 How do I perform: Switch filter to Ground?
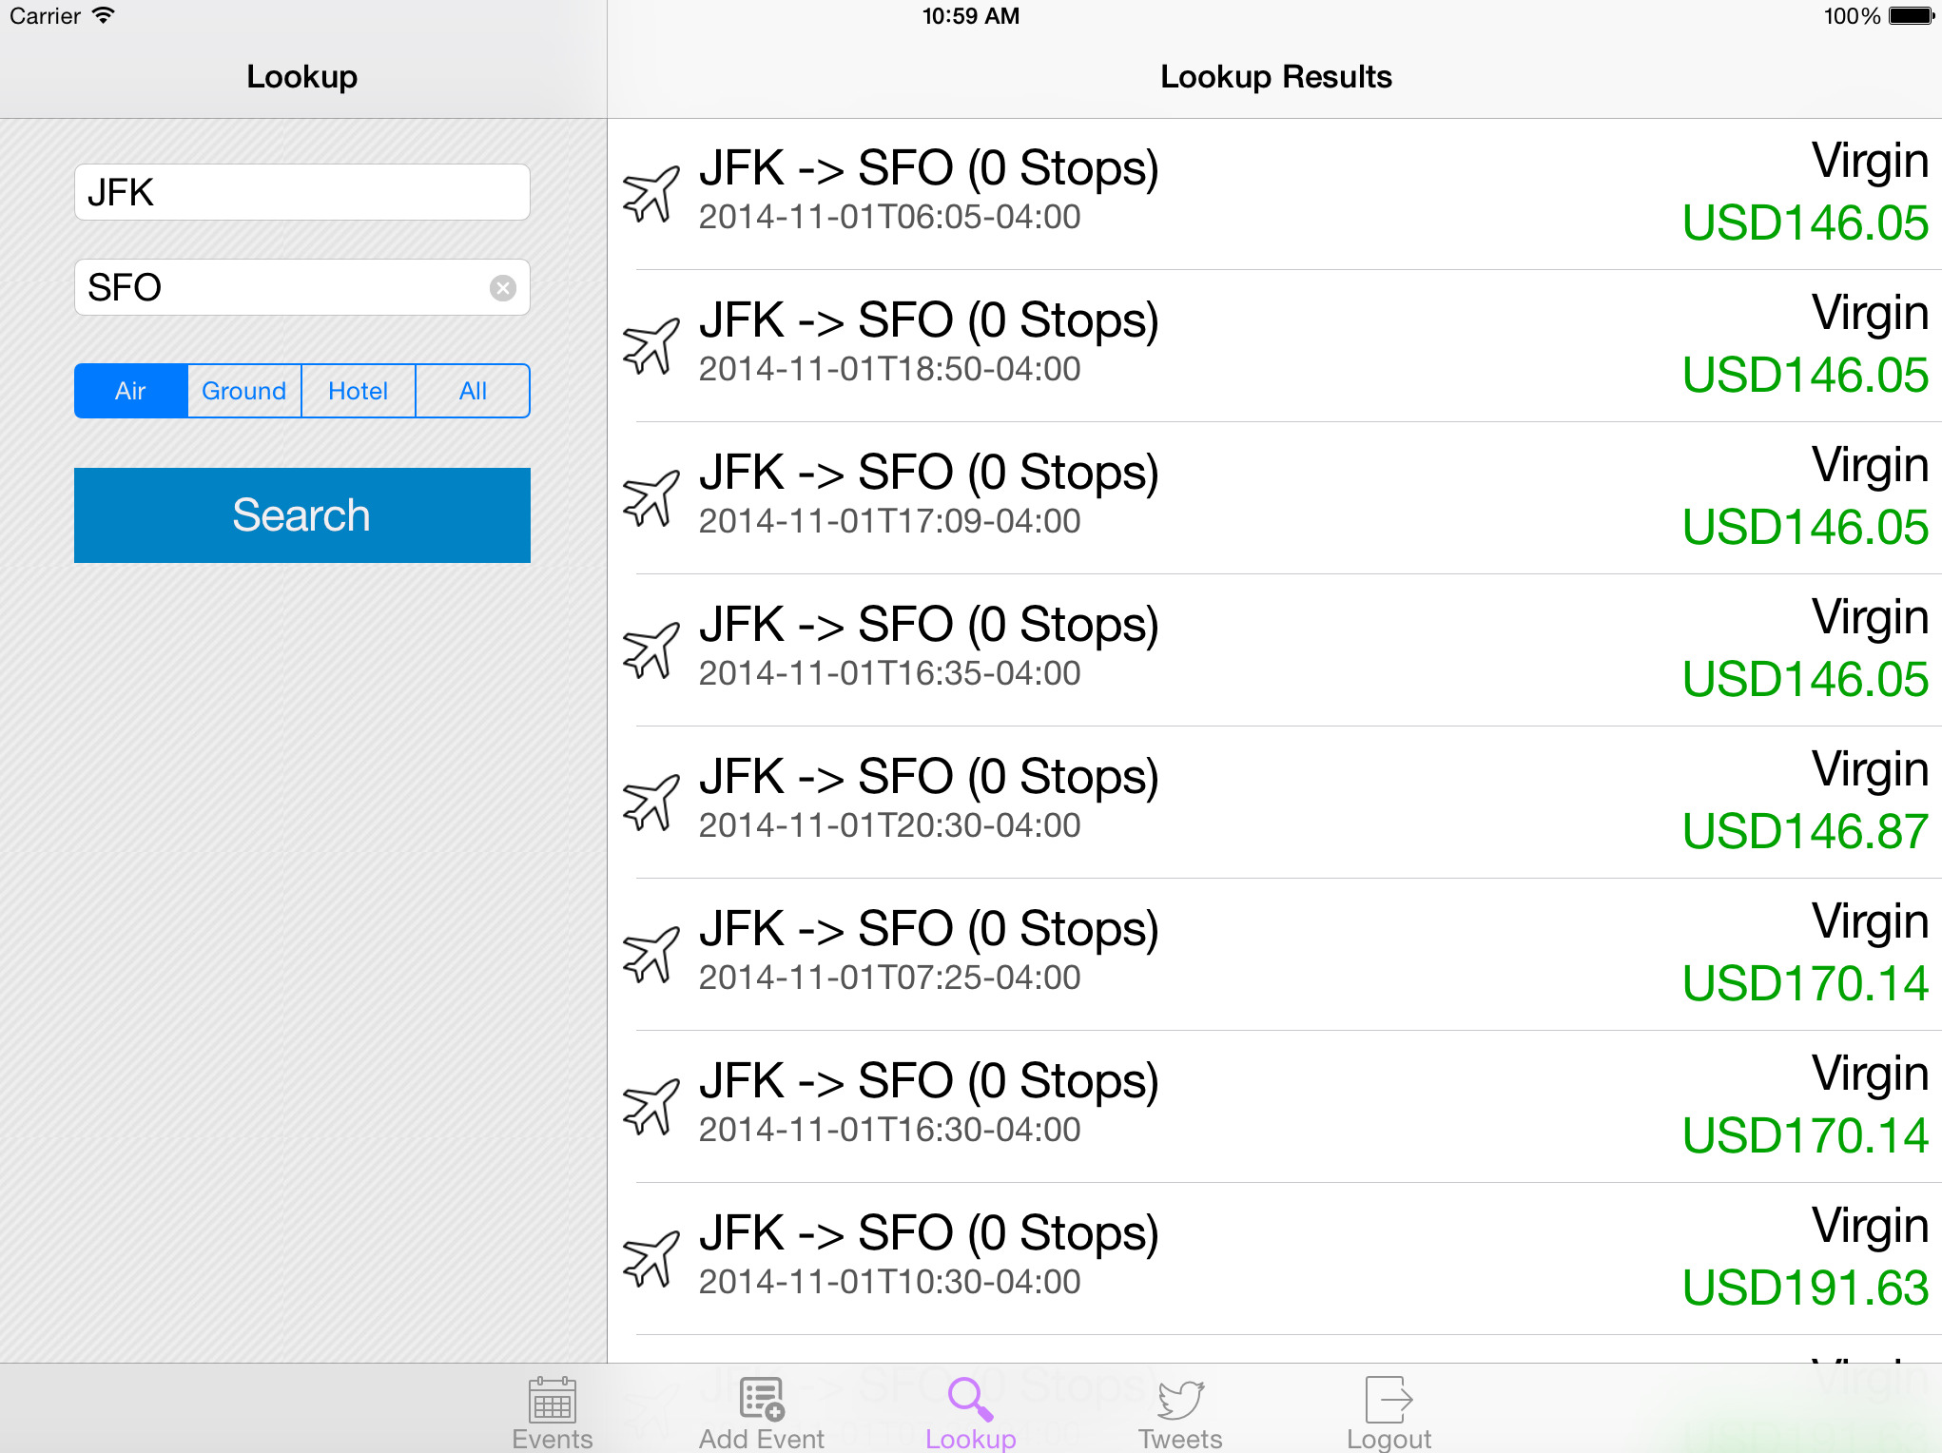coord(244,391)
